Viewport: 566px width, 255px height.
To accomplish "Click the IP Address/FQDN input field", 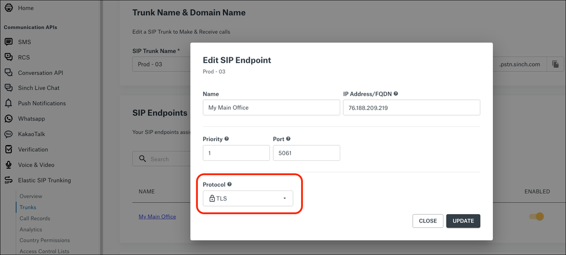I will pyautogui.click(x=412, y=108).
